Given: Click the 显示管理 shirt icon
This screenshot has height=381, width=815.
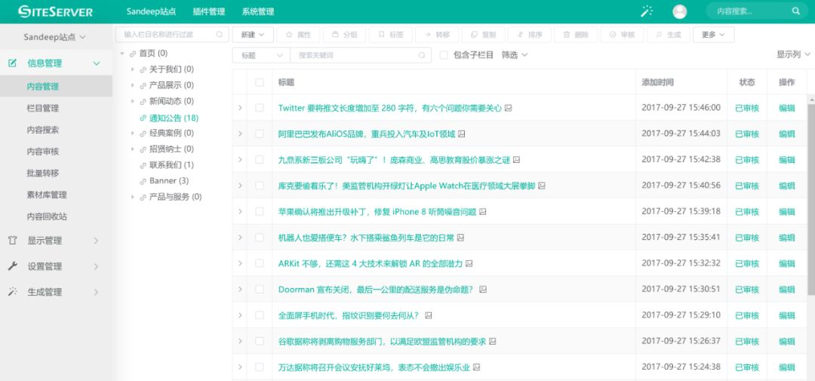Looking at the screenshot, I should click(x=13, y=240).
